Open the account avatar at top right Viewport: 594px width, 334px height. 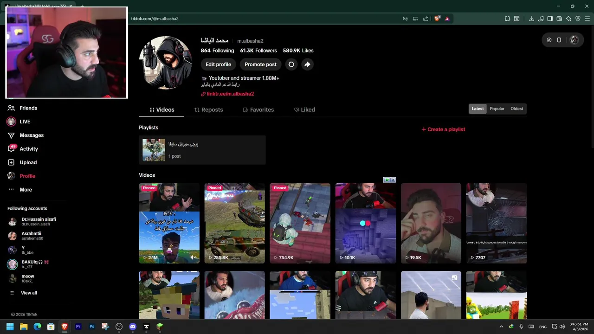[x=574, y=40]
